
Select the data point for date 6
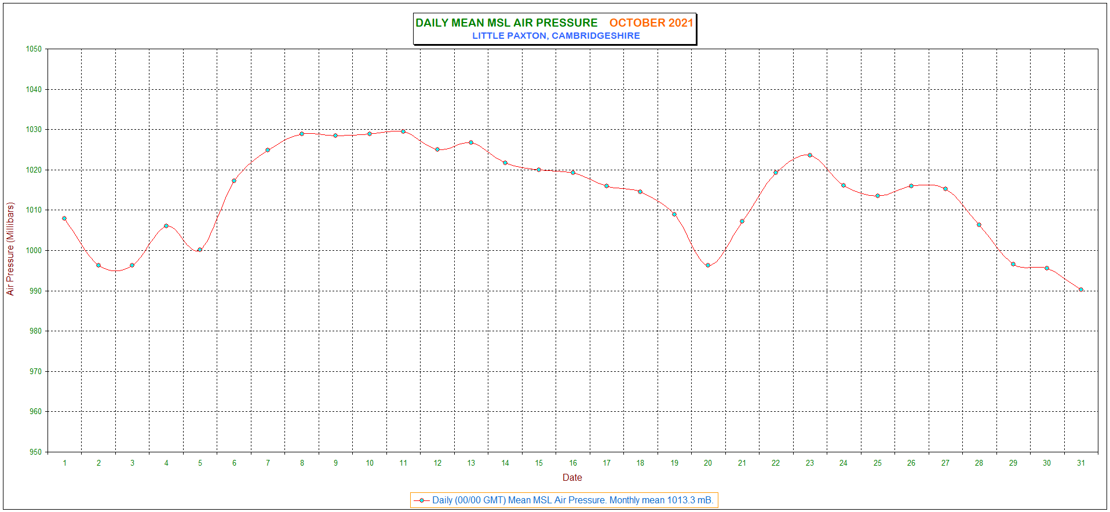click(x=234, y=181)
